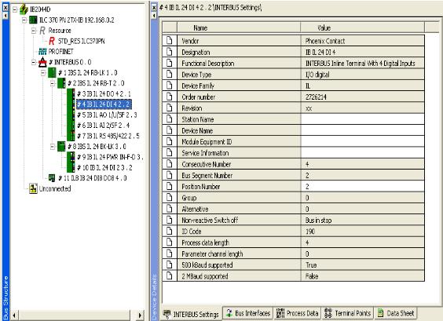
Task: Click the left arrow of tree scrollbar
Action: 14,315
